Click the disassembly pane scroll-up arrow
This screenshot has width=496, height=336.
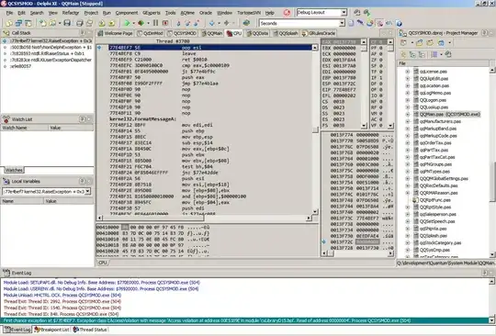(x=315, y=48)
